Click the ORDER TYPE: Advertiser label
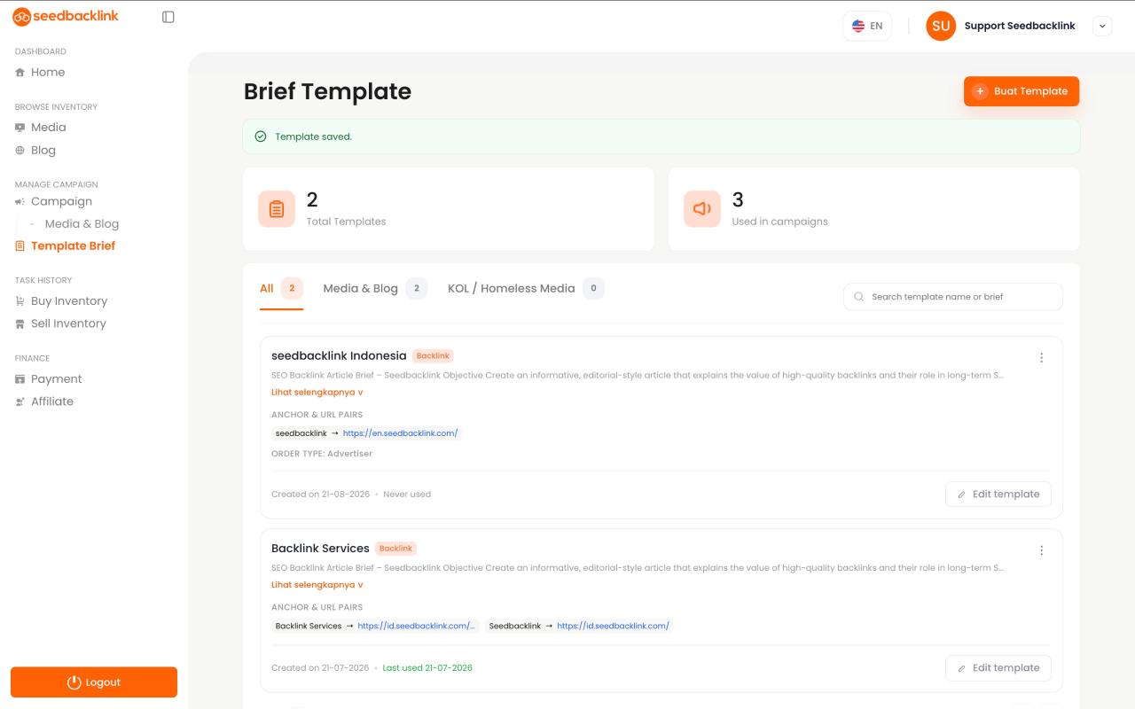Viewport: 1135px width, 709px height. pyautogui.click(x=322, y=454)
